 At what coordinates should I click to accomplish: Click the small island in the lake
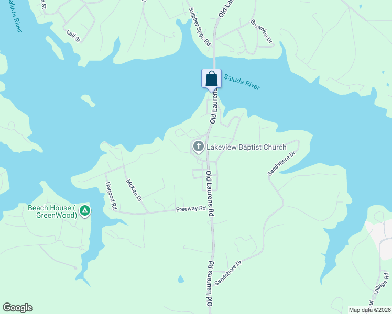coord(88,100)
